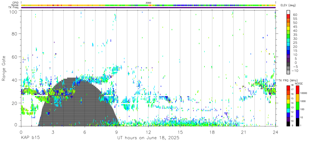Select the orange NOISE swatch between 10000 and 1000
Viewport: 310px width, 143px height.
point(298,97)
